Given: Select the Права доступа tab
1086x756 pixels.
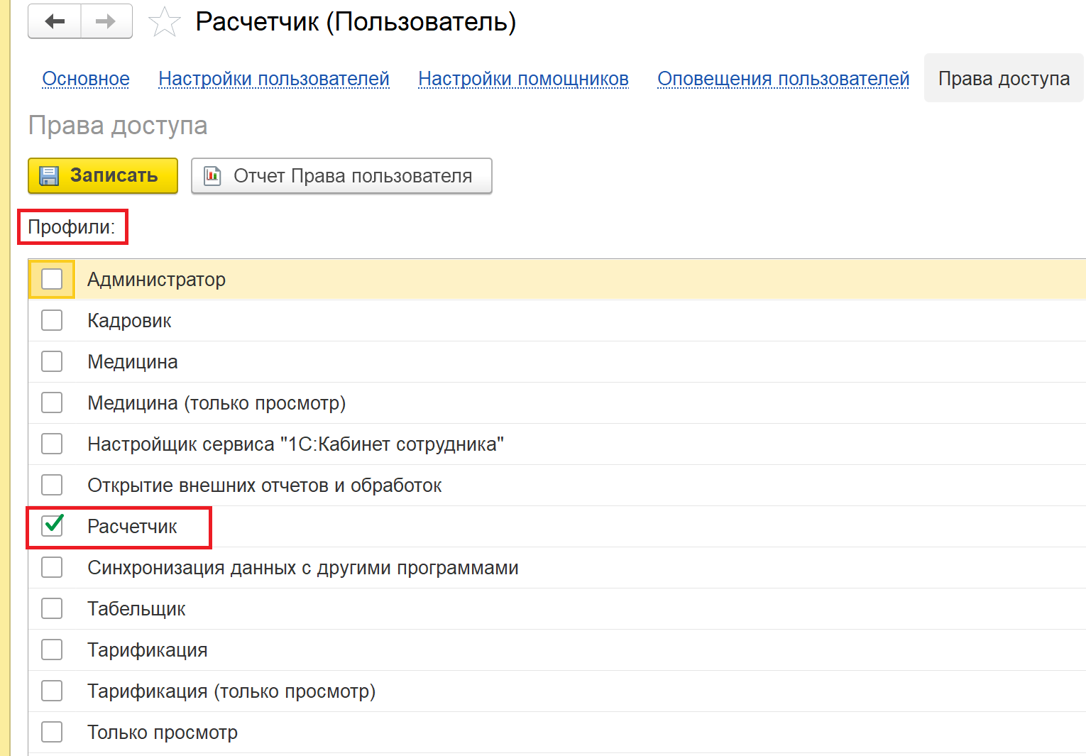Looking at the screenshot, I should click(1004, 78).
